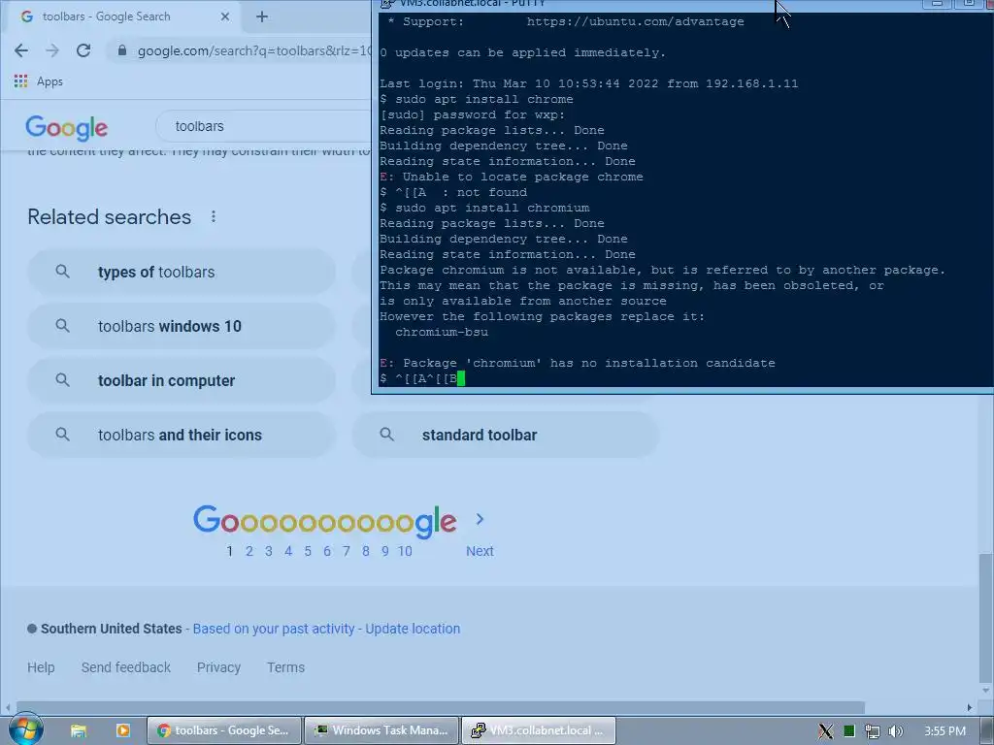Click the padlock site info icon
994x745 pixels.
[x=122, y=50]
